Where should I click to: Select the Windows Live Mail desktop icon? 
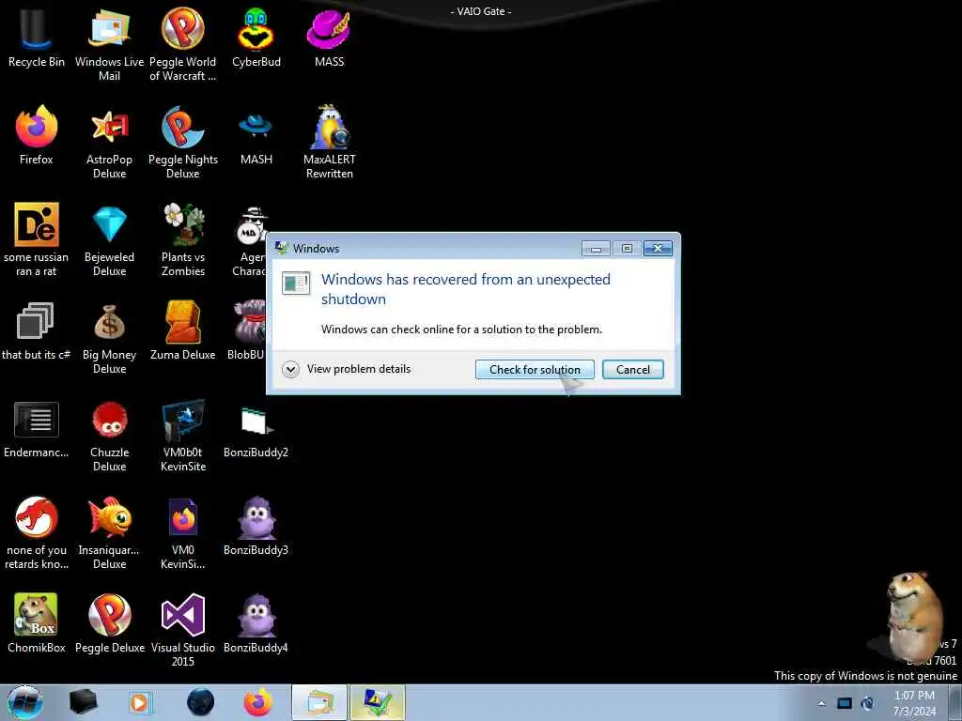(x=109, y=44)
